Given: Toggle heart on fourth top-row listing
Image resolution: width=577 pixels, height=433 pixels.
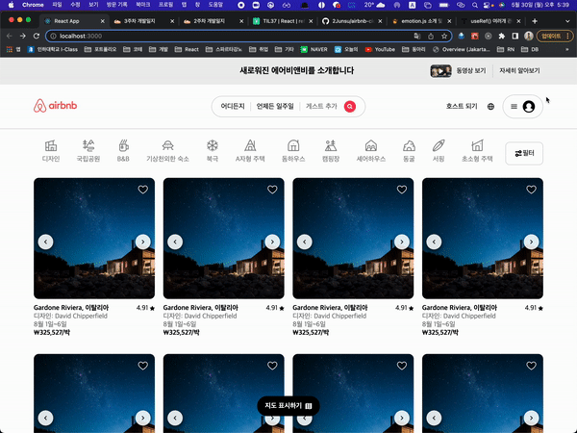Looking at the screenshot, I should [531, 190].
